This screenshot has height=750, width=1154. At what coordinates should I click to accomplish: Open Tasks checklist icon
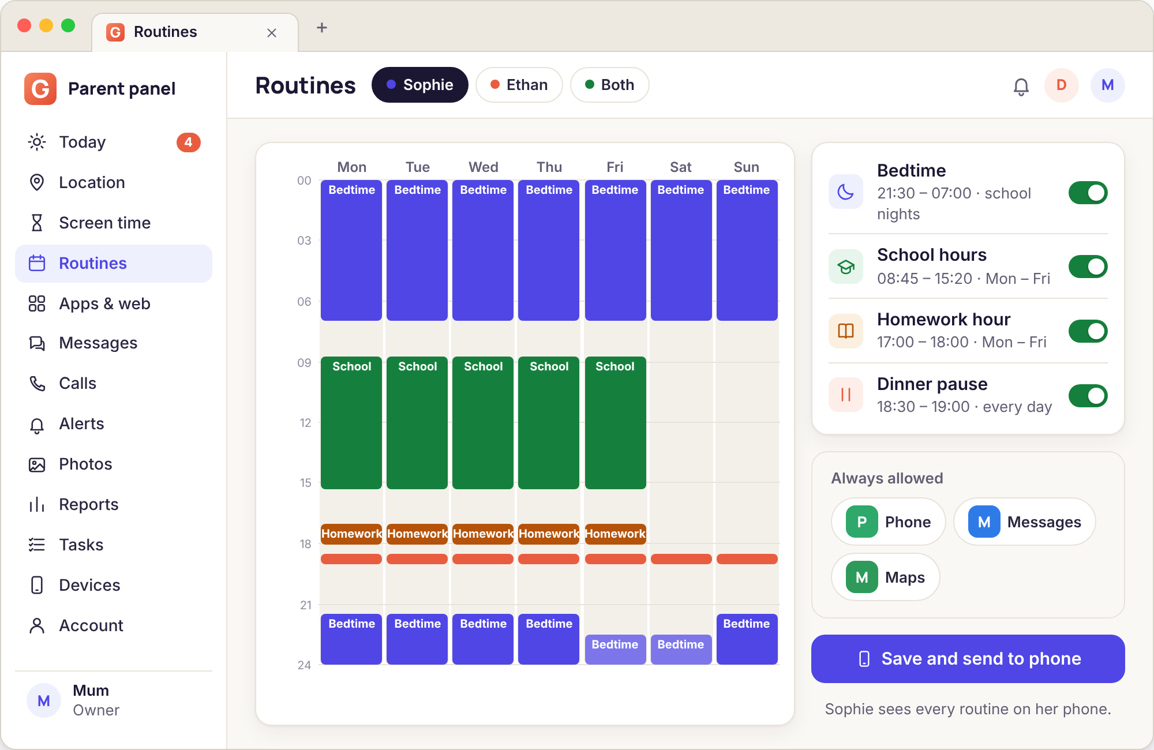(37, 545)
